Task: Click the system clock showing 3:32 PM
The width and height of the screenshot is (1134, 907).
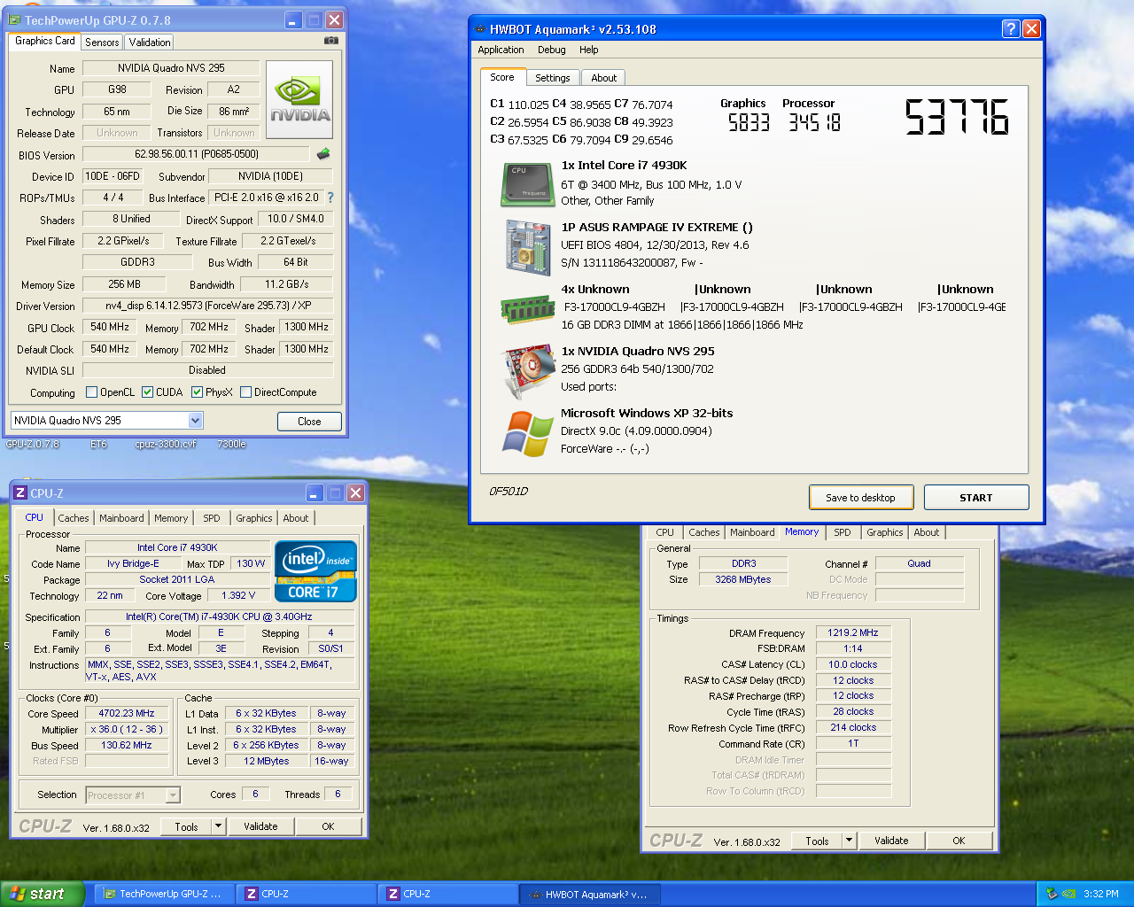Action: (1101, 894)
